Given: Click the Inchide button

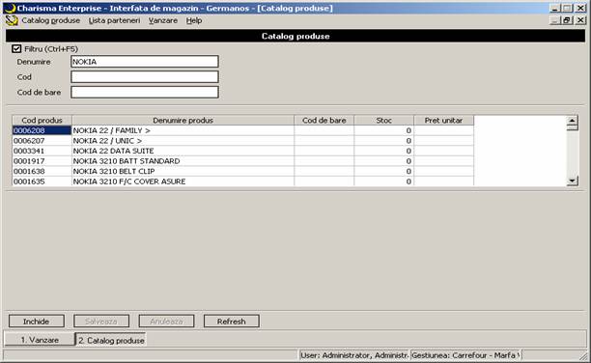Looking at the screenshot, I should [36, 321].
